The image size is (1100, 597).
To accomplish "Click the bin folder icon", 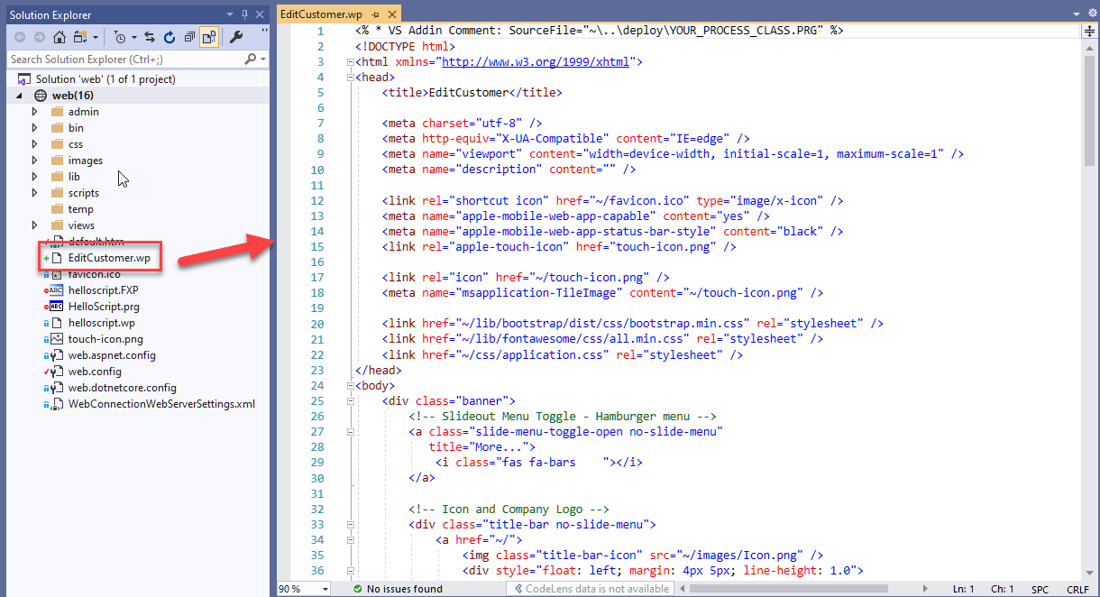I will click(x=57, y=128).
